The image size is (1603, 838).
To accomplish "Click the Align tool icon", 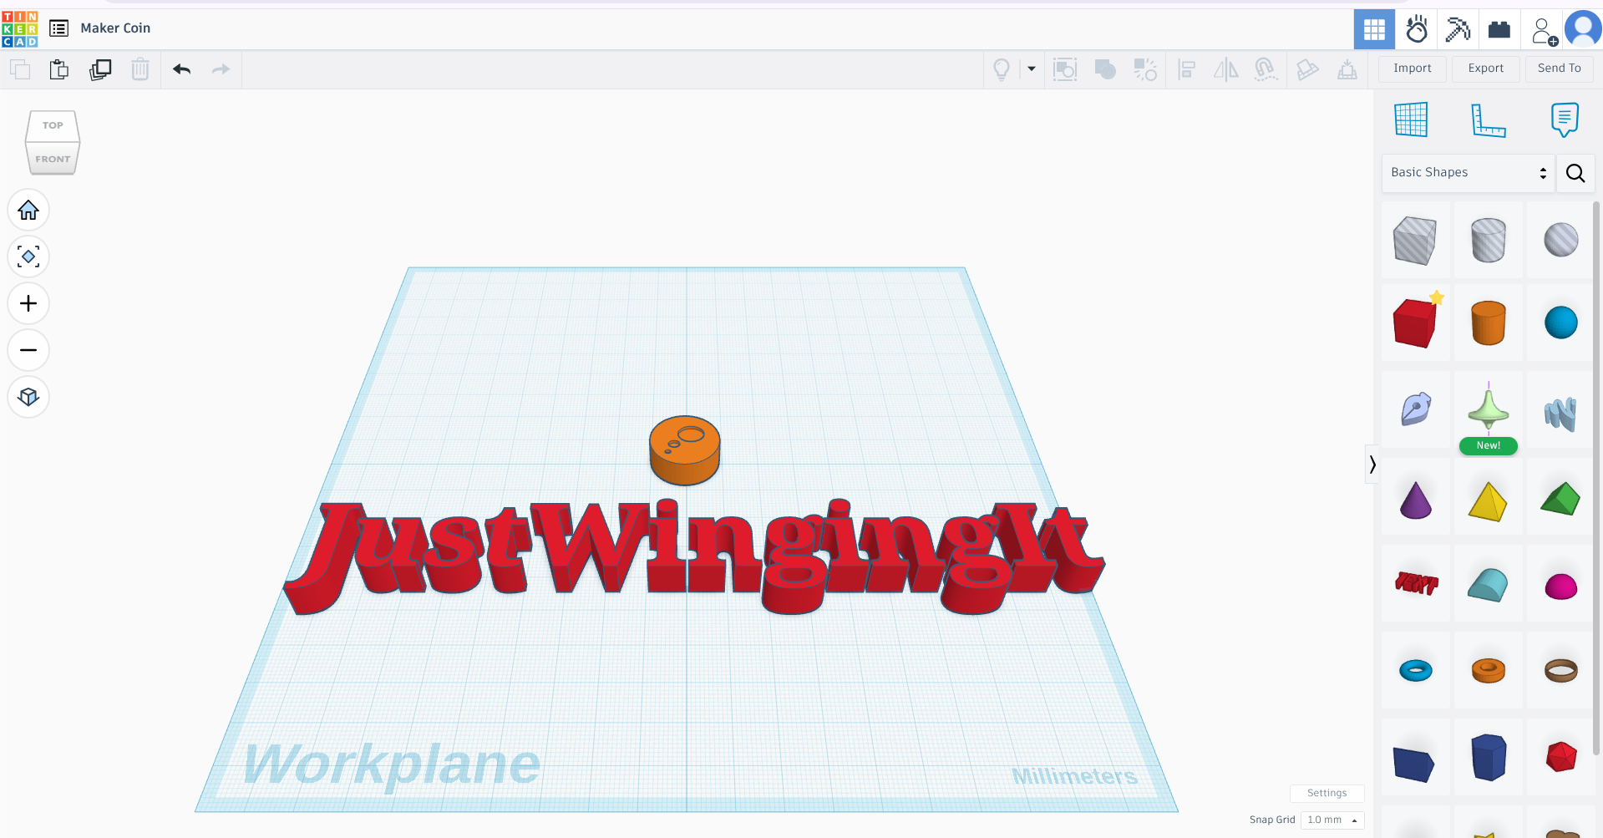I will coord(1186,69).
